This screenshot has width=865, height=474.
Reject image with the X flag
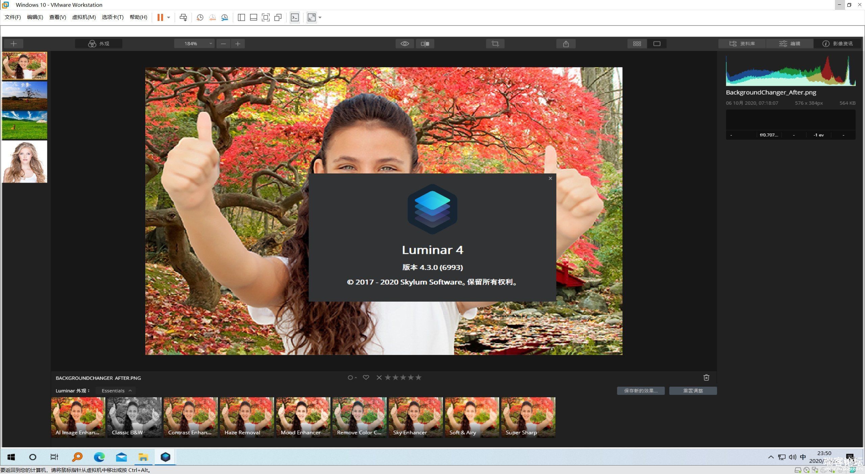click(379, 377)
